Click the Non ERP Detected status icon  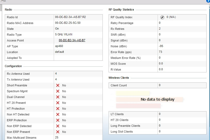coord(58,126)
